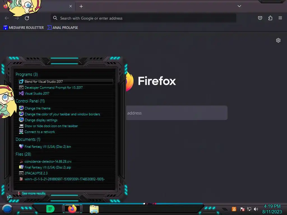Click the address bar search field
Image resolution: width=287 pixels, height=215 pixels.
143,18
